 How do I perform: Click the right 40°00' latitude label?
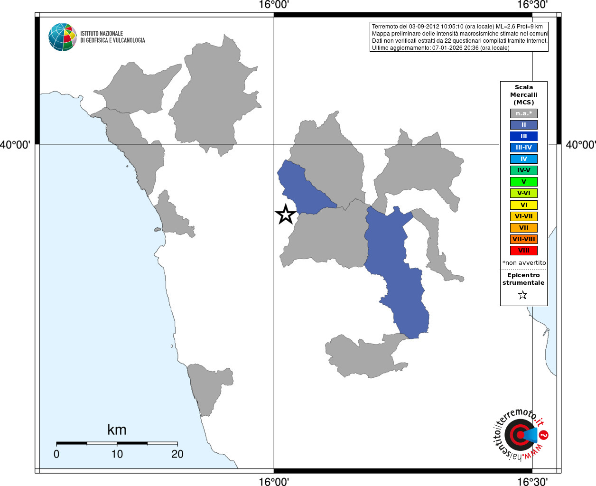click(581, 144)
